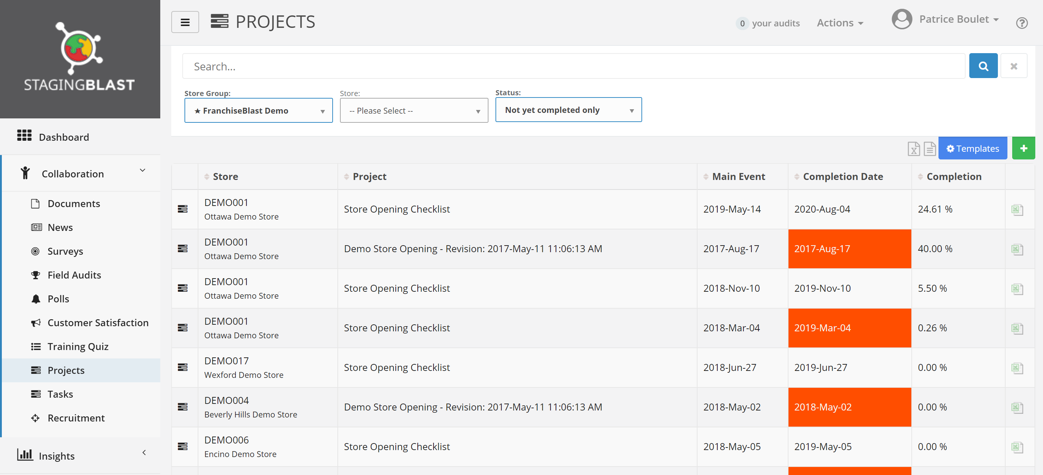Go to Tasks in sidebar
Image resolution: width=1043 pixels, height=475 pixels.
[x=60, y=394]
